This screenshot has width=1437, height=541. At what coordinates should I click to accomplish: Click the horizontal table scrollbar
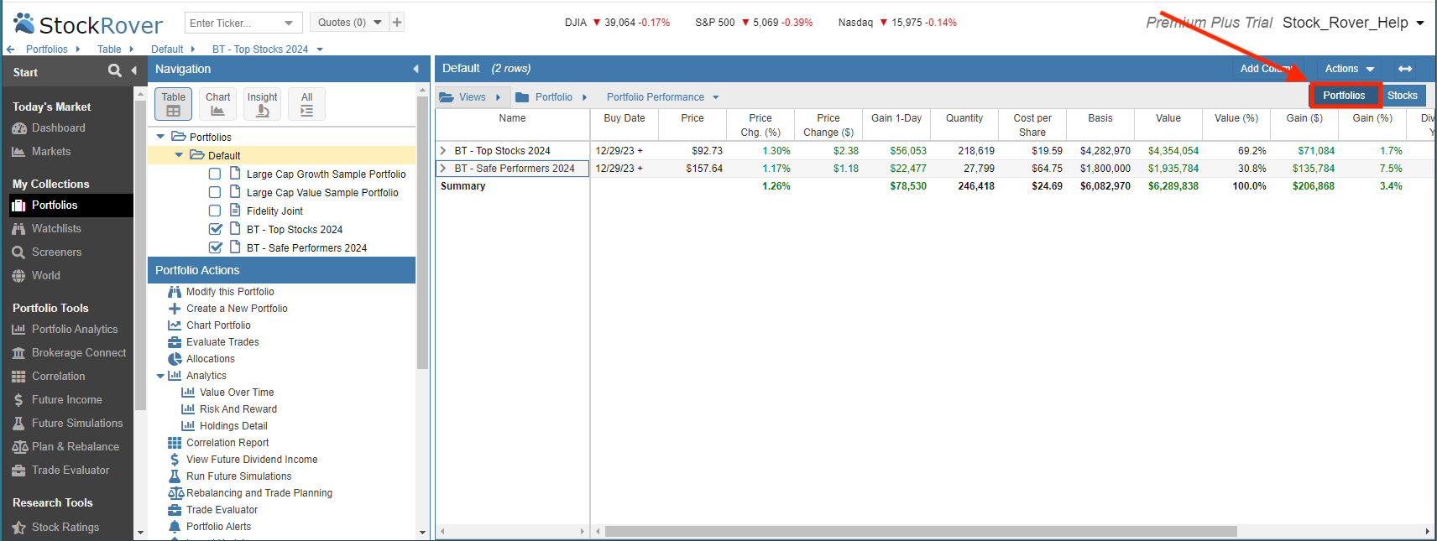(x=921, y=531)
